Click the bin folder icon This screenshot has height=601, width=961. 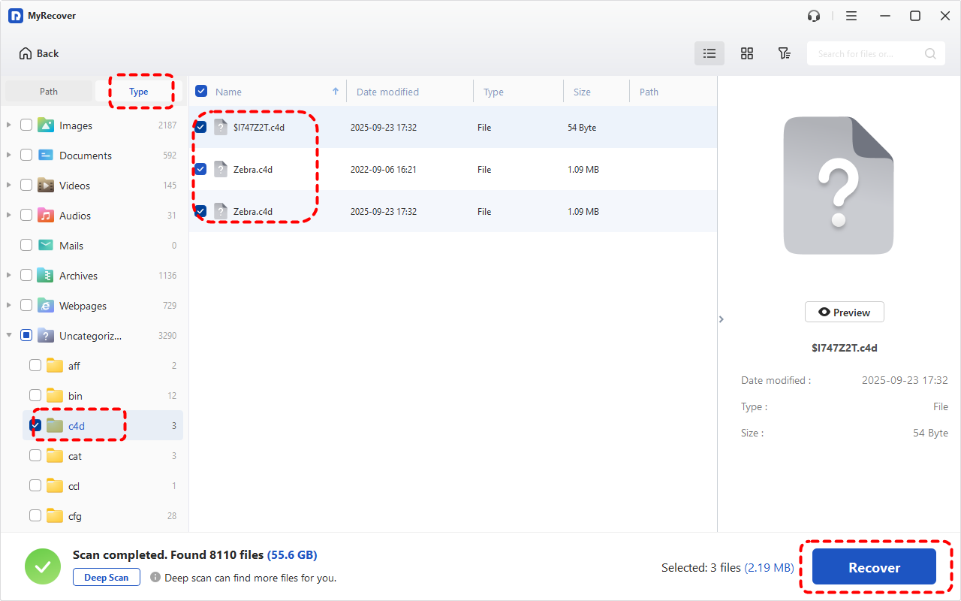coord(55,396)
